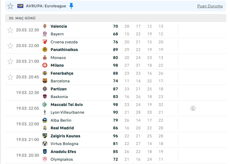This screenshot has width=230, height=164.
Task: Click the Fenerbahçe team badge
Action: (x=45, y=73)
